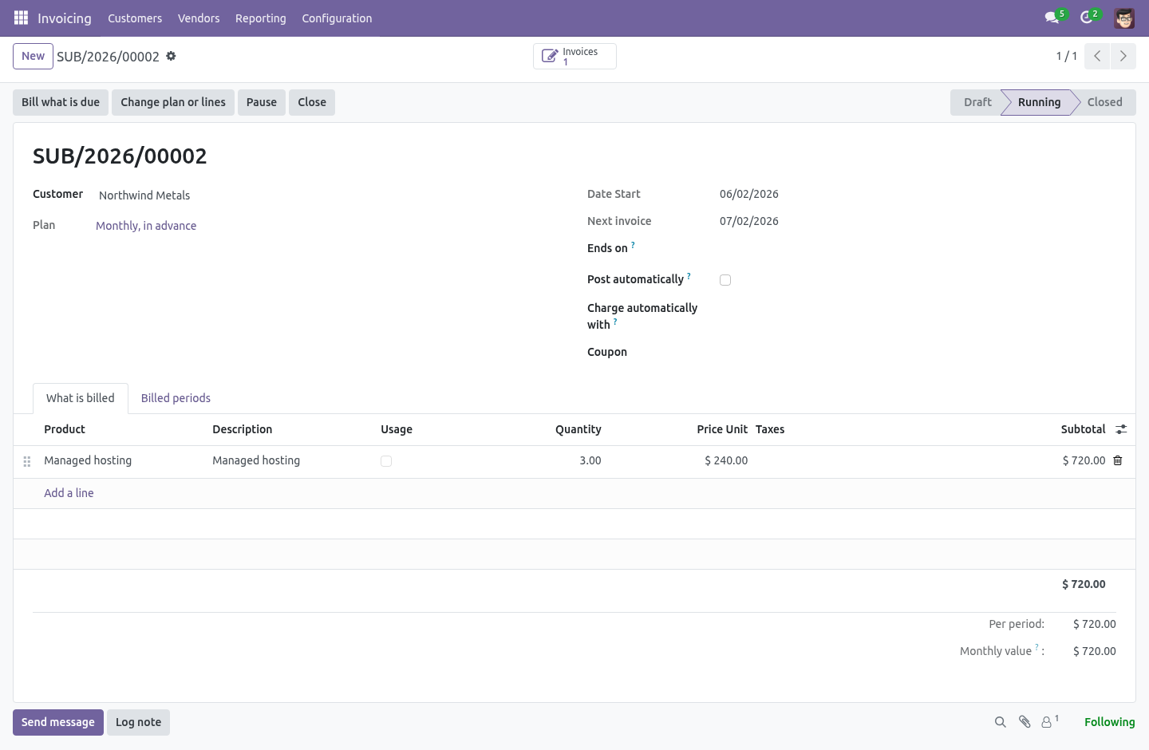Show help for Charge automatically with
This screenshot has width=1149, height=750.
point(615,322)
